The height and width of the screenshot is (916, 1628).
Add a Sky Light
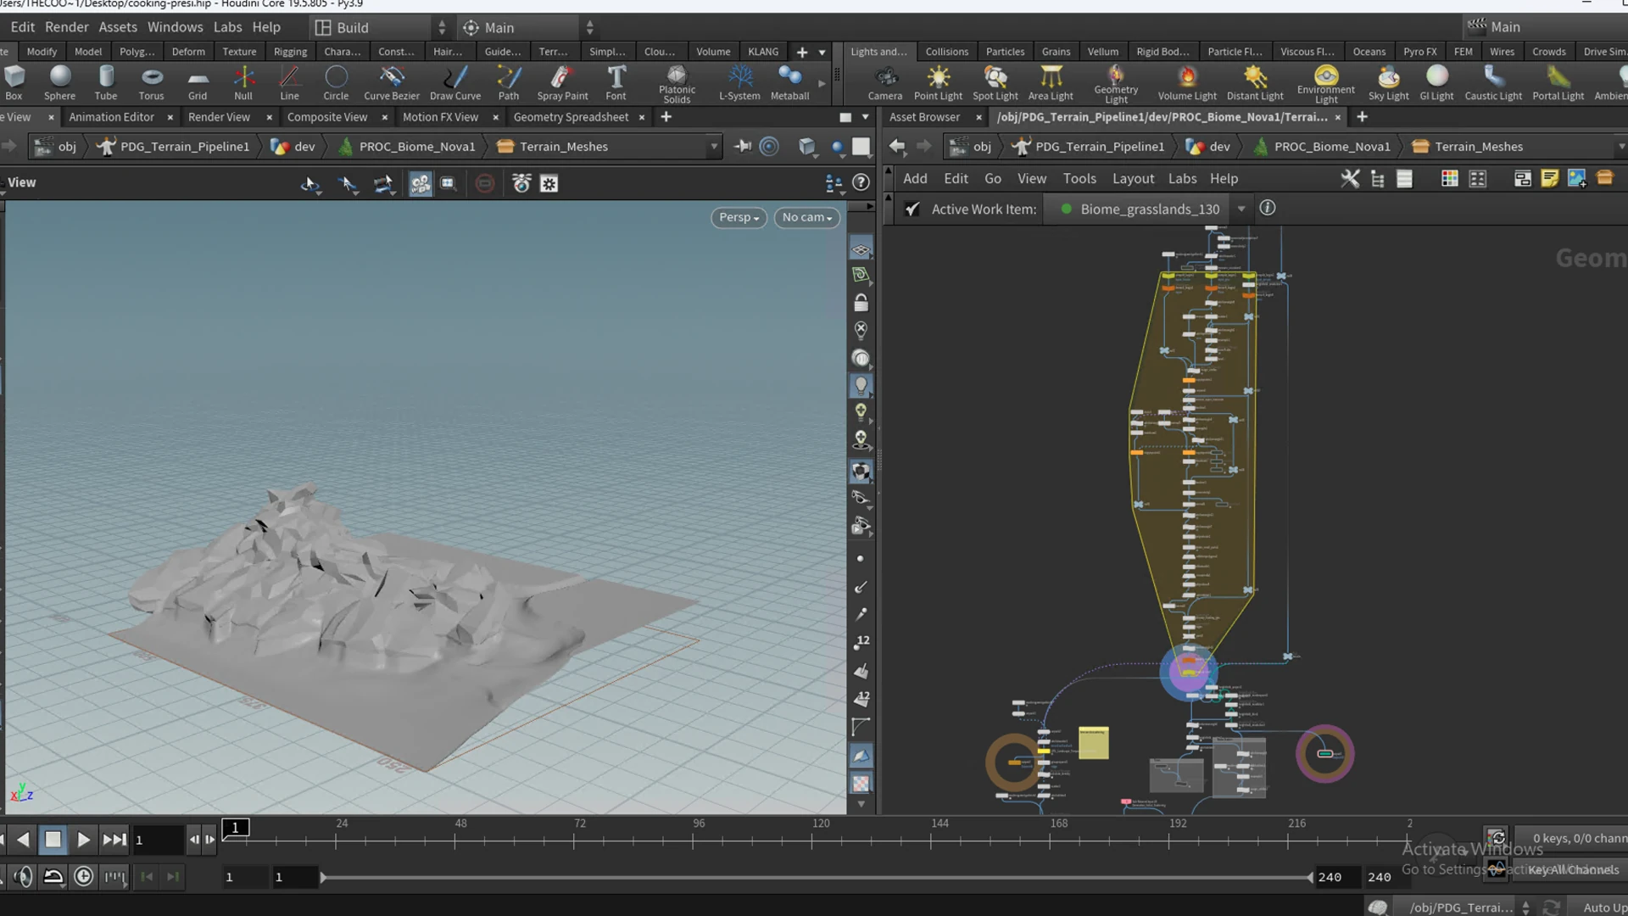(x=1388, y=83)
